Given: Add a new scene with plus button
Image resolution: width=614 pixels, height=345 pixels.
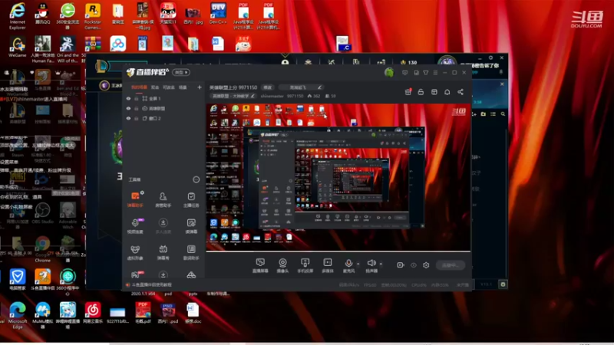Looking at the screenshot, I should point(200,87).
